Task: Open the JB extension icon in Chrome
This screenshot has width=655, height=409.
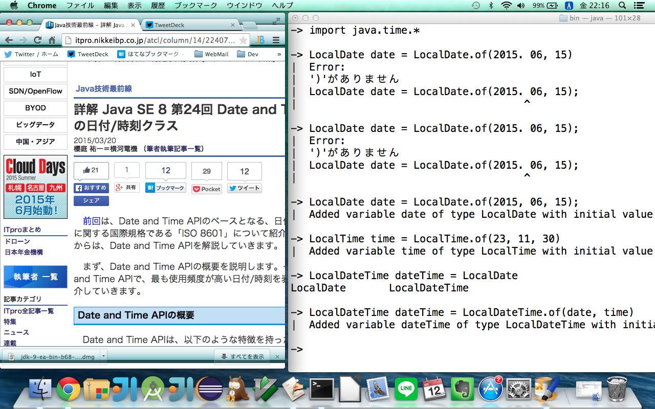Action: coord(260,40)
